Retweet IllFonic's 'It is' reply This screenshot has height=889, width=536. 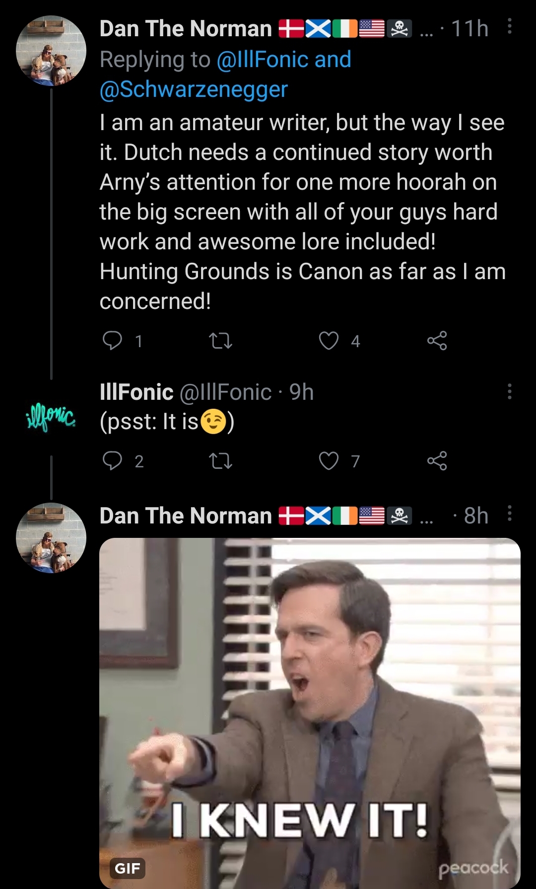[x=220, y=461]
